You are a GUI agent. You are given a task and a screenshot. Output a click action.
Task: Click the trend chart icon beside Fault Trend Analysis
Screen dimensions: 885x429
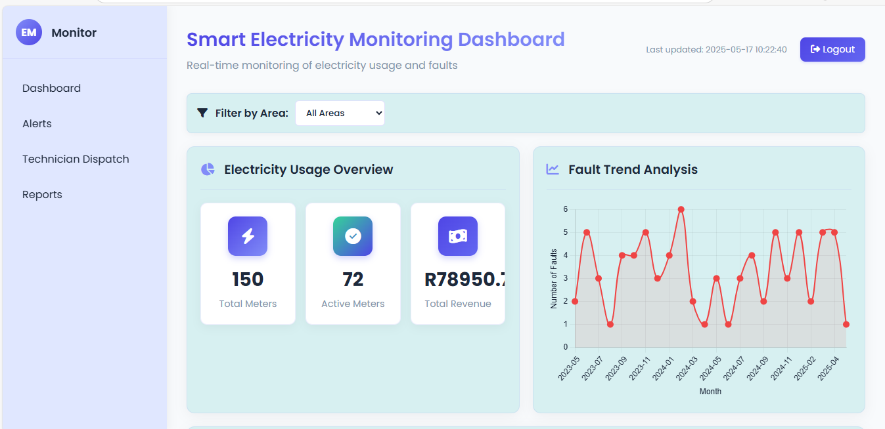click(x=553, y=169)
